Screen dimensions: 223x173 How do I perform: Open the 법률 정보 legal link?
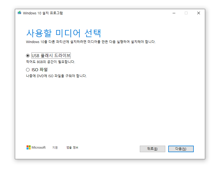tap(72, 148)
